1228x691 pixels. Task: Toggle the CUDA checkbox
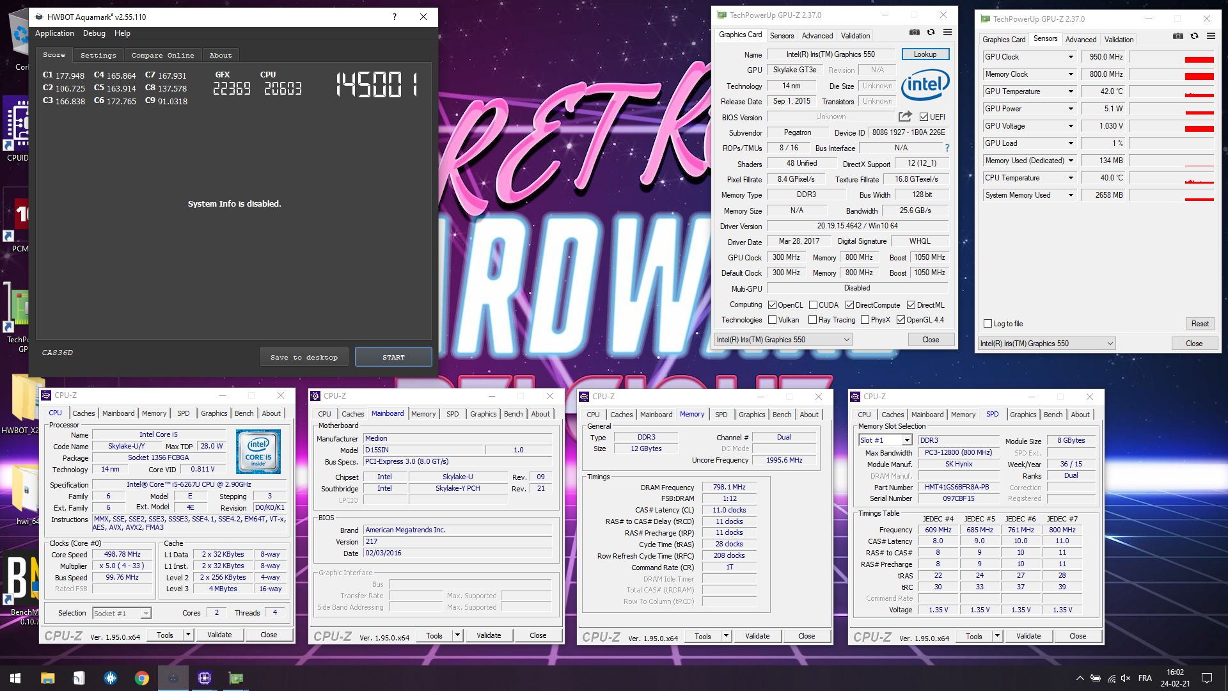(813, 305)
